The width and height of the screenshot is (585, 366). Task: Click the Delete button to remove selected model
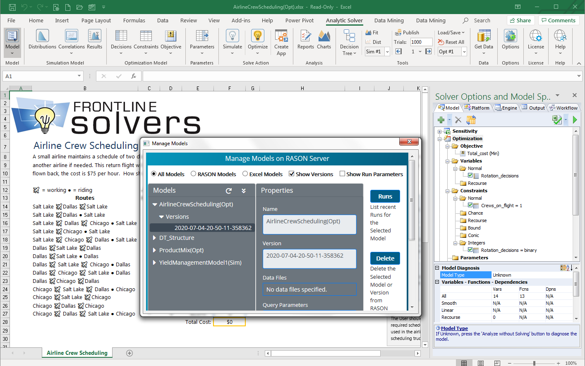click(x=385, y=258)
